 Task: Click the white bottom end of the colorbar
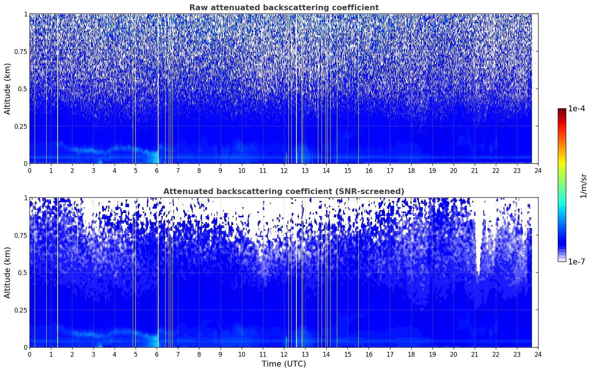click(561, 260)
